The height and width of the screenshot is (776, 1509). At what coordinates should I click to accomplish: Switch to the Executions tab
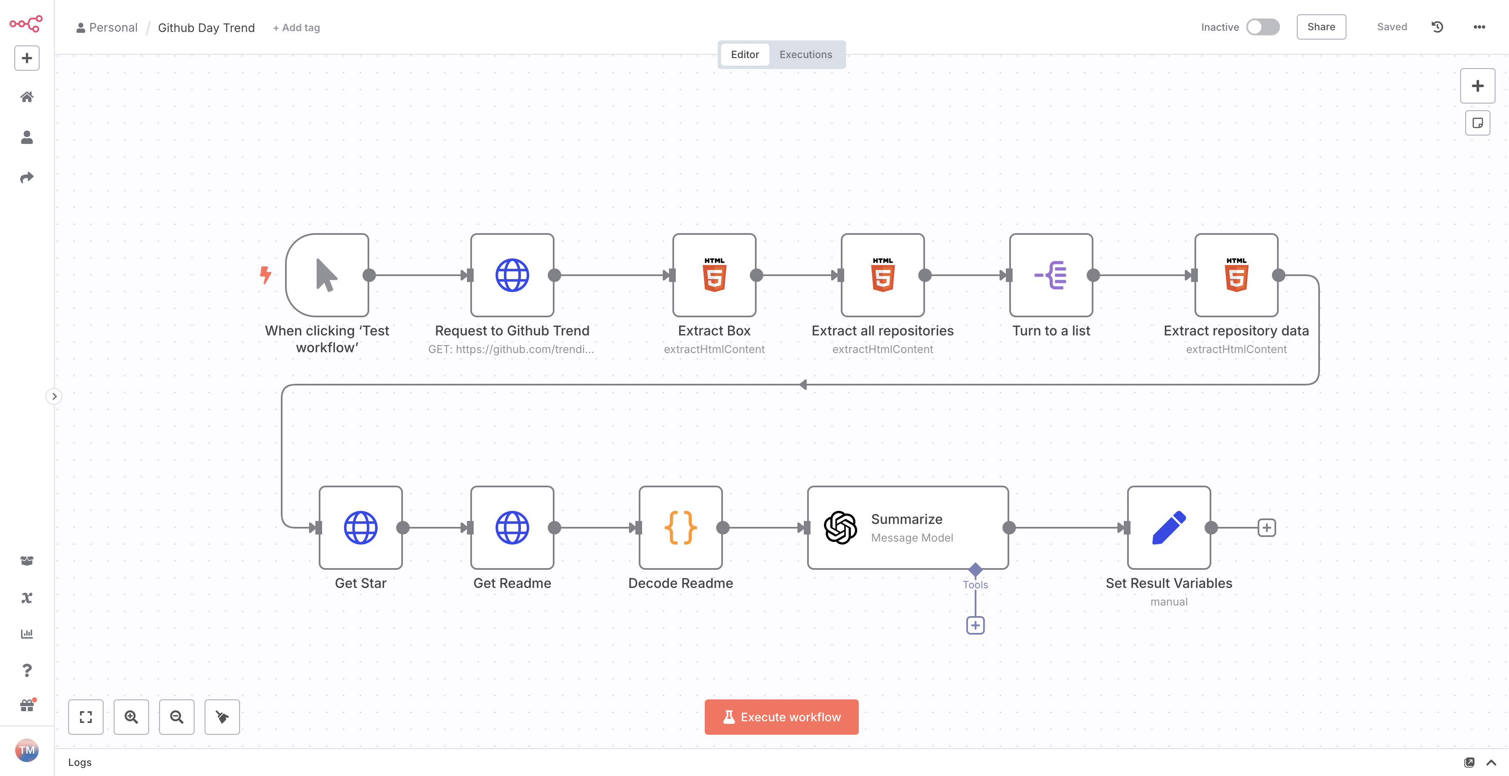pyautogui.click(x=805, y=54)
